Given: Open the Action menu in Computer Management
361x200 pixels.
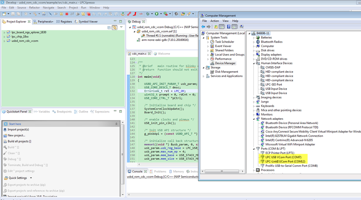Looking at the screenshot, I should 215,21.
